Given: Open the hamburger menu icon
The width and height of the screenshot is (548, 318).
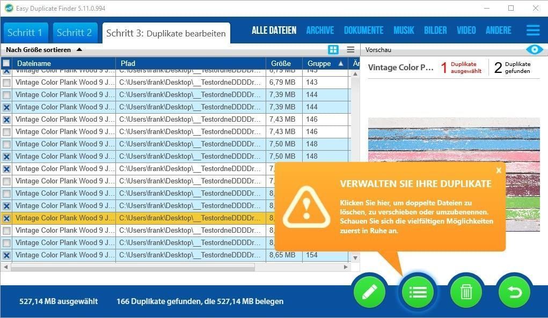Looking at the screenshot, I should point(532,30).
